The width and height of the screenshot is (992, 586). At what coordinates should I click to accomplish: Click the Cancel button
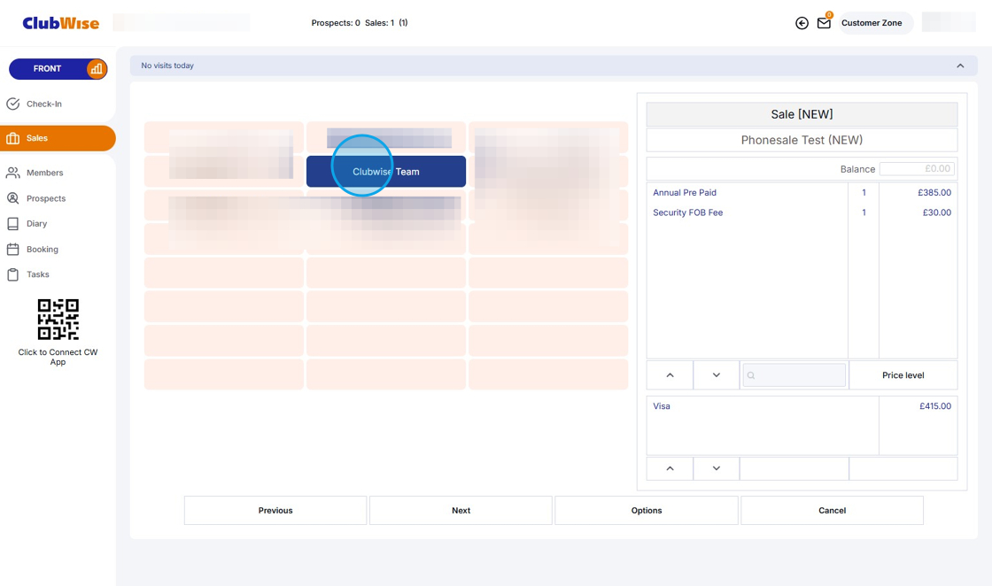[x=832, y=510]
